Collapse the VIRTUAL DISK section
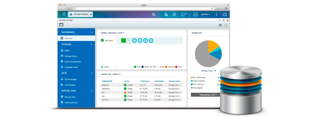The width and height of the screenshot is (316, 117). 91,91
